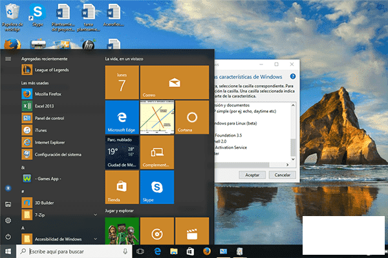388x258 pixels.
Task: Open the pictures icon in Start sidebar
Action: pos(8,204)
